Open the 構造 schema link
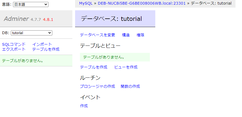 [x=126, y=35]
